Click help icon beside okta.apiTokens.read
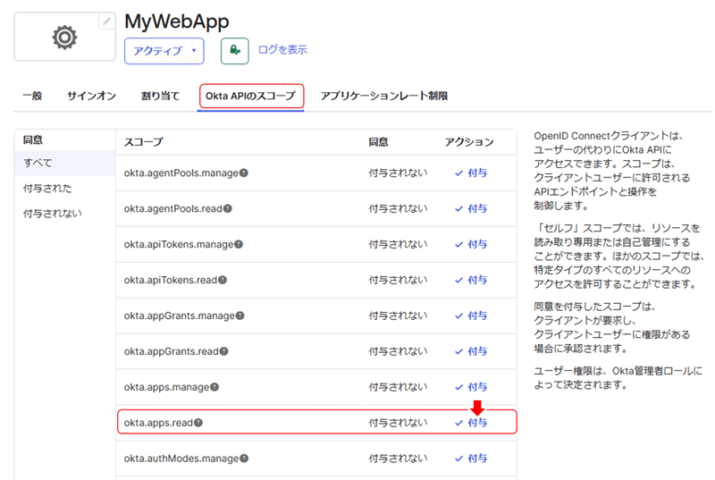 [223, 280]
